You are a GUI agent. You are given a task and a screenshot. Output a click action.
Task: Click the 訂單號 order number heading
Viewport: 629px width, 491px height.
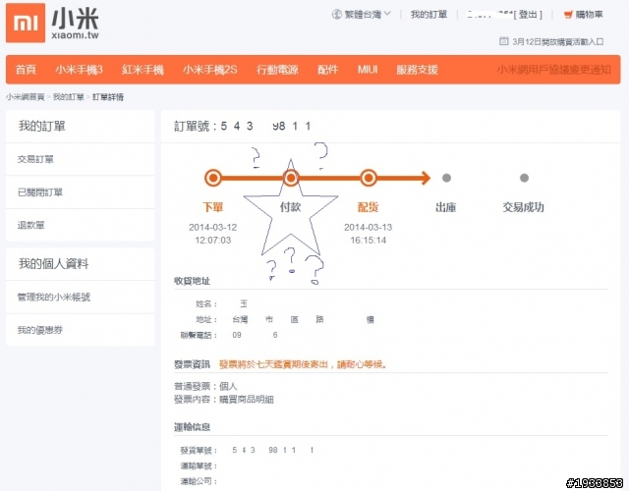pyautogui.click(x=243, y=127)
